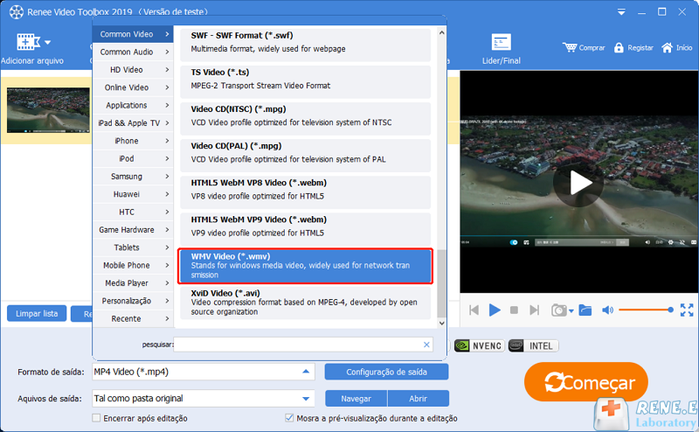
Task: Open the HTC category
Action: click(x=133, y=212)
